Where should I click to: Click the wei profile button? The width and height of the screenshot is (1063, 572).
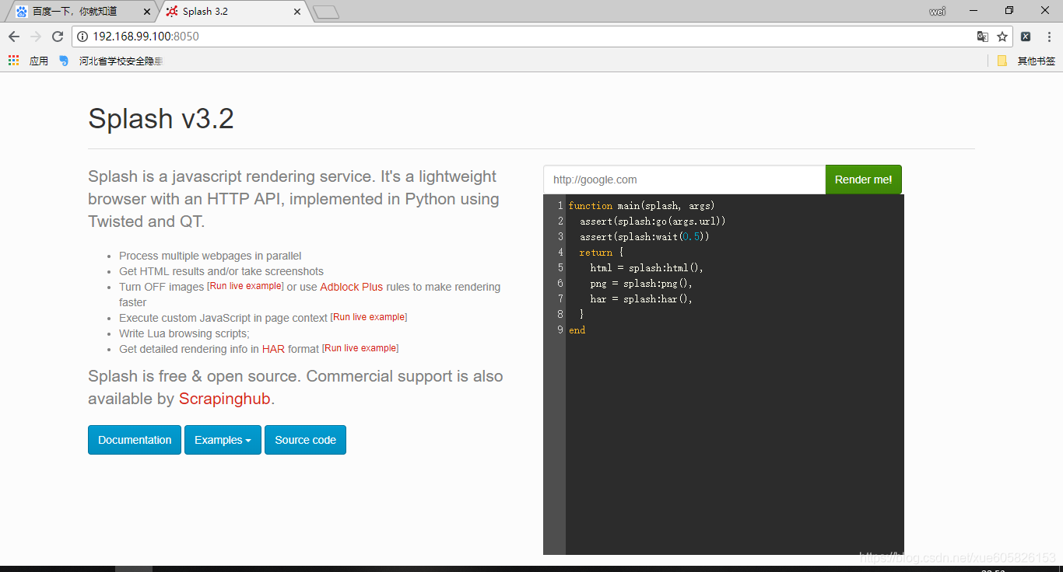(x=938, y=11)
